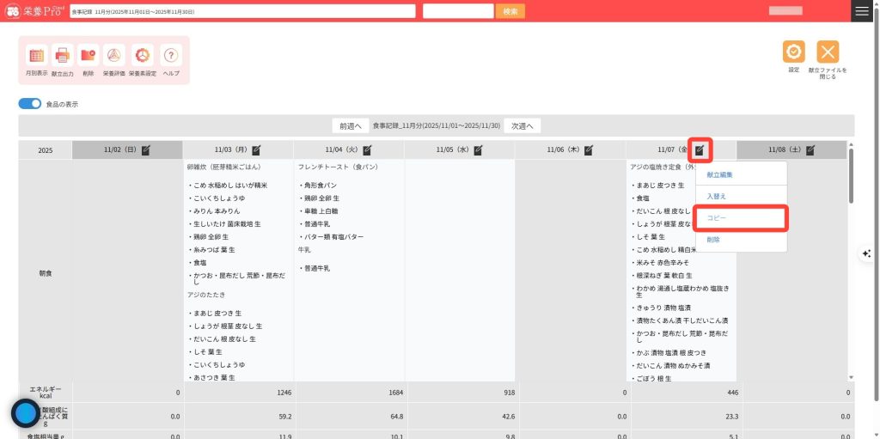
Task: Open the hamburger menu at top right
Action: tap(862, 10)
